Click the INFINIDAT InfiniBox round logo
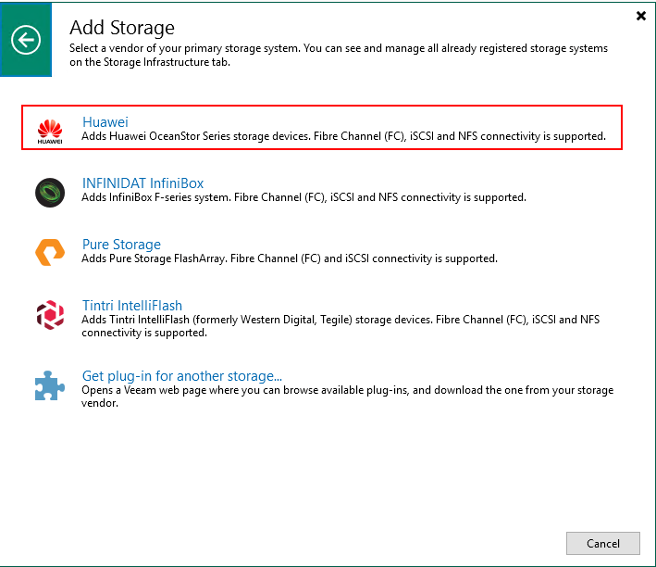Image resolution: width=656 pixels, height=567 pixels. (x=50, y=193)
